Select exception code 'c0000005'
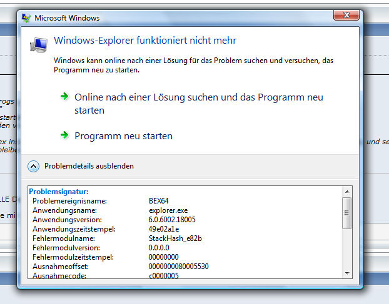 click(x=164, y=275)
